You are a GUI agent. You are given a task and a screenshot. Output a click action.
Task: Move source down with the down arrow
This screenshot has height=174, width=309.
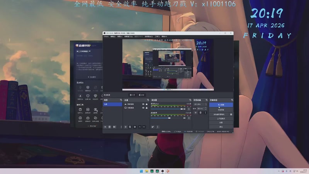(144, 127)
